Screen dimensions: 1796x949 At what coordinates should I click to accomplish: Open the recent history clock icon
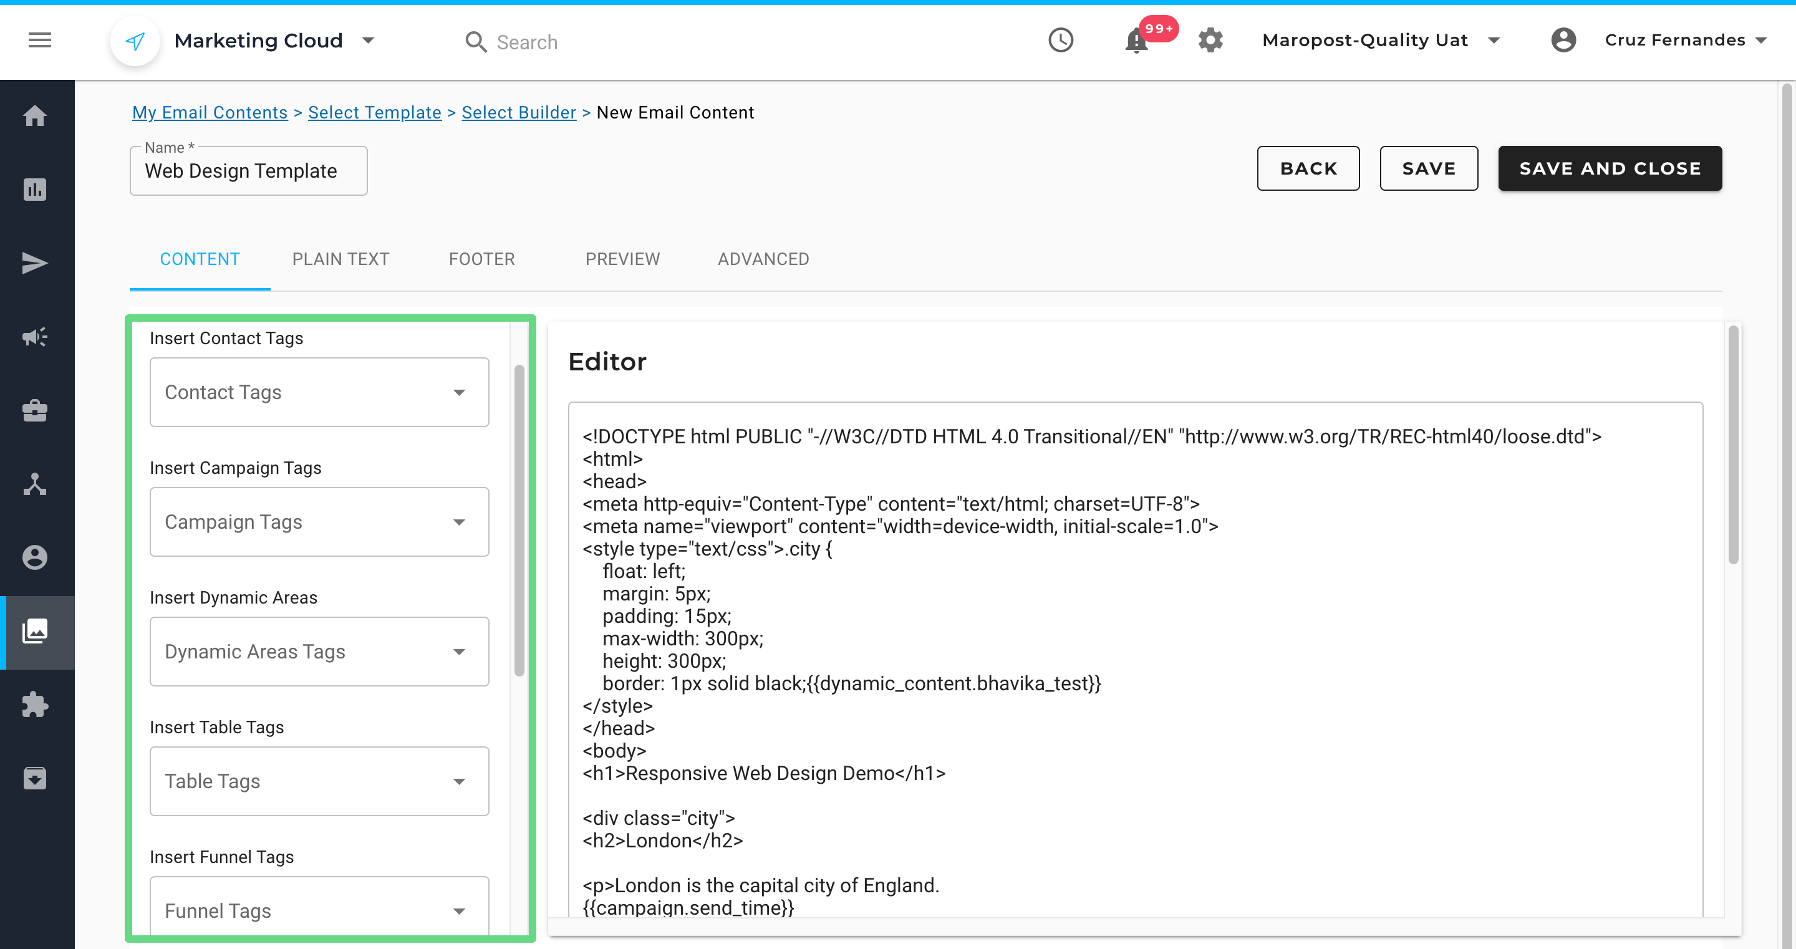click(1060, 41)
